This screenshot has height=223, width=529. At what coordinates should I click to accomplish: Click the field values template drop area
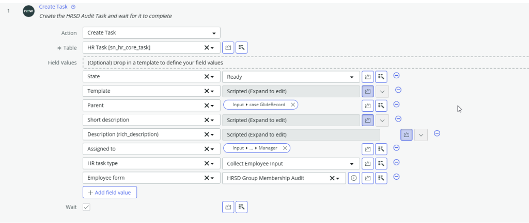coord(305,62)
